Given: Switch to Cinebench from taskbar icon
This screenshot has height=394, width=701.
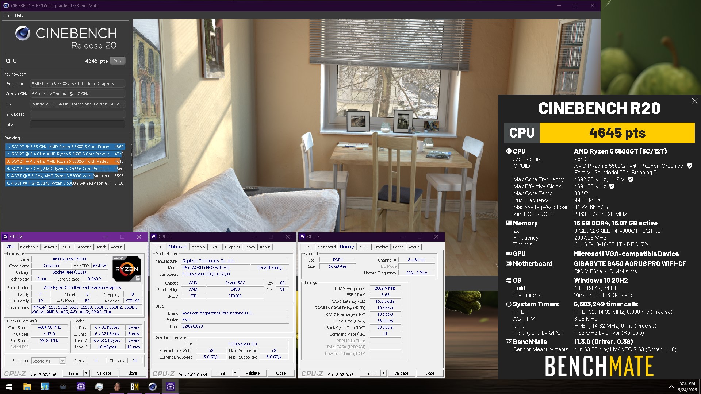Looking at the screenshot, I should click(x=153, y=387).
